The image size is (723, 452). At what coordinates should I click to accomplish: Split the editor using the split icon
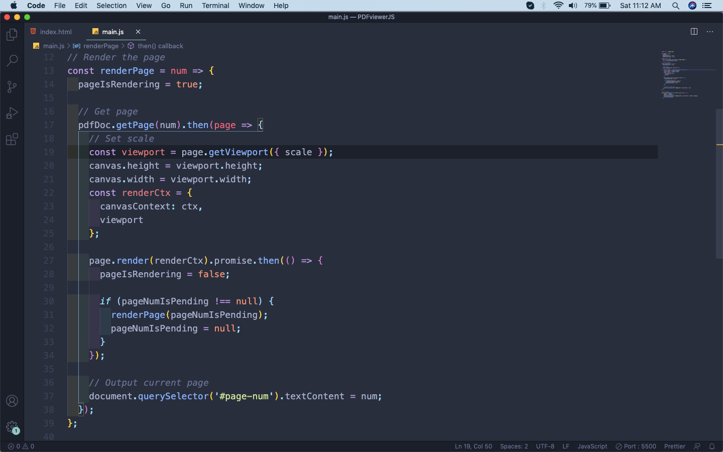click(693, 31)
